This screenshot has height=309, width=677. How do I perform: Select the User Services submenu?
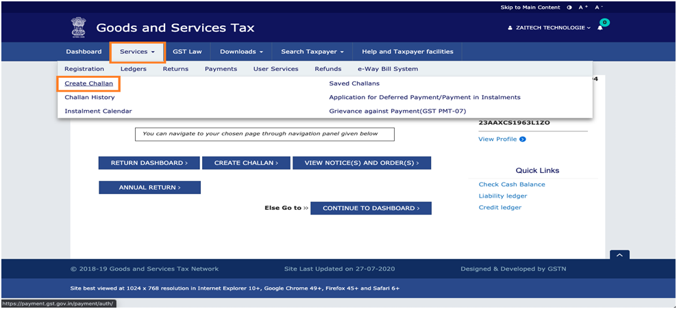pos(276,69)
